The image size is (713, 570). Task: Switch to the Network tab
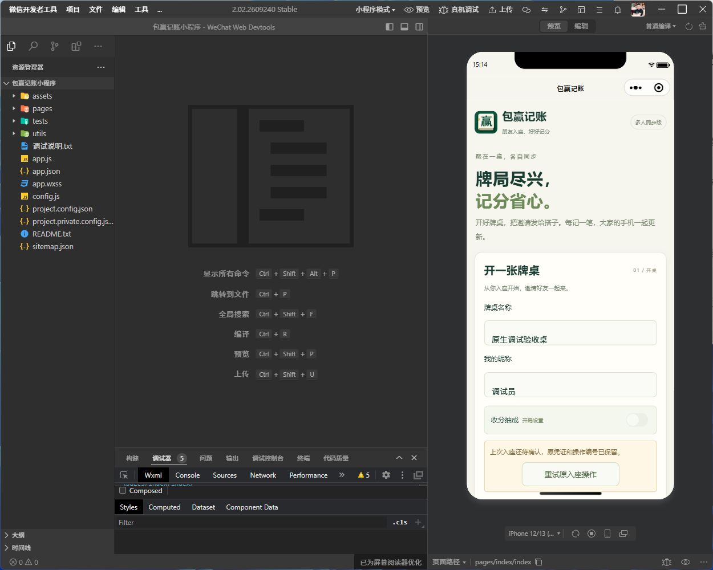(263, 475)
